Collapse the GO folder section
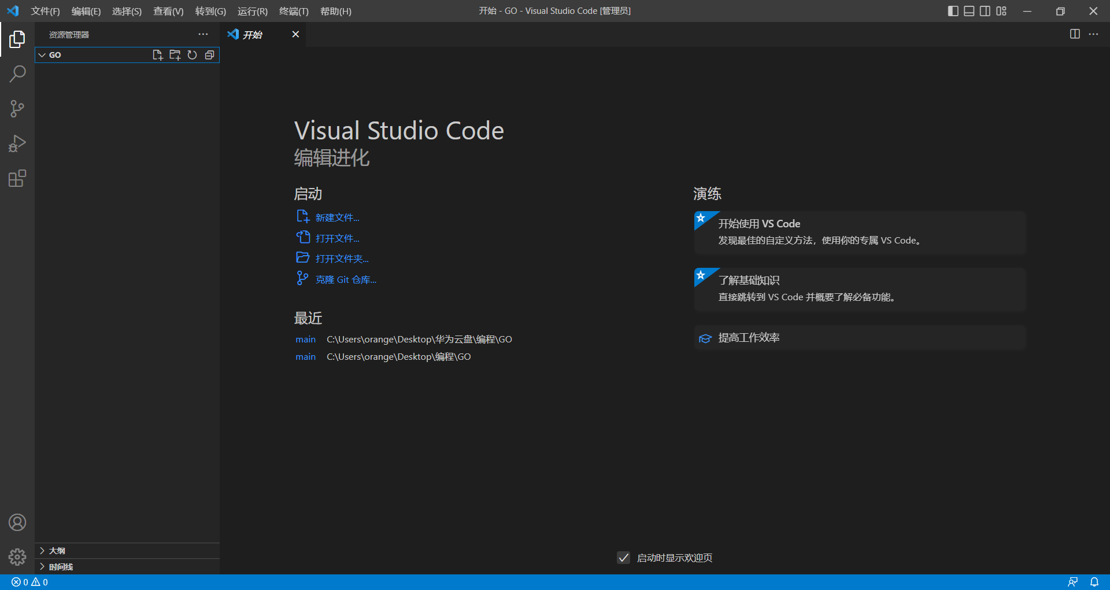The width and height of the screenshot is (1110, 590). coord(42,55)
